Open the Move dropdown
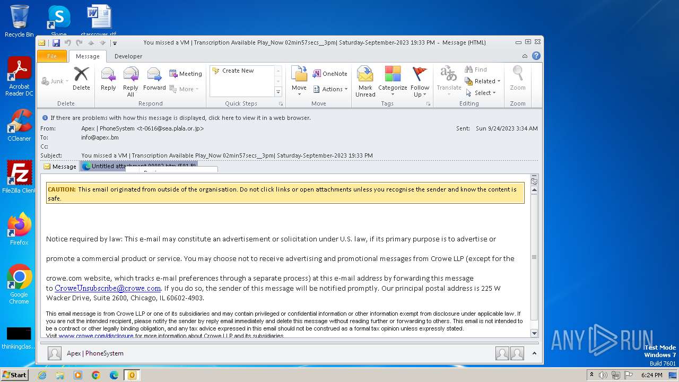679x382 pixels. pos(299,82)
